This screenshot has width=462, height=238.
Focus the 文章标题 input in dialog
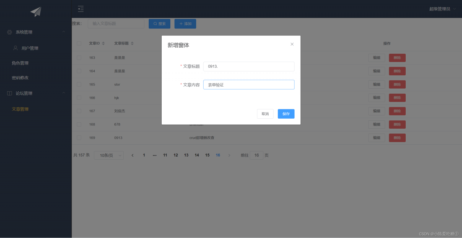pos(249,66)
